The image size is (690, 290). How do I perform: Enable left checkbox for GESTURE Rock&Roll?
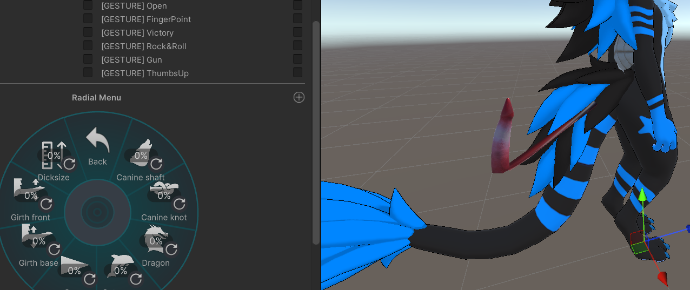click(88, 46)
